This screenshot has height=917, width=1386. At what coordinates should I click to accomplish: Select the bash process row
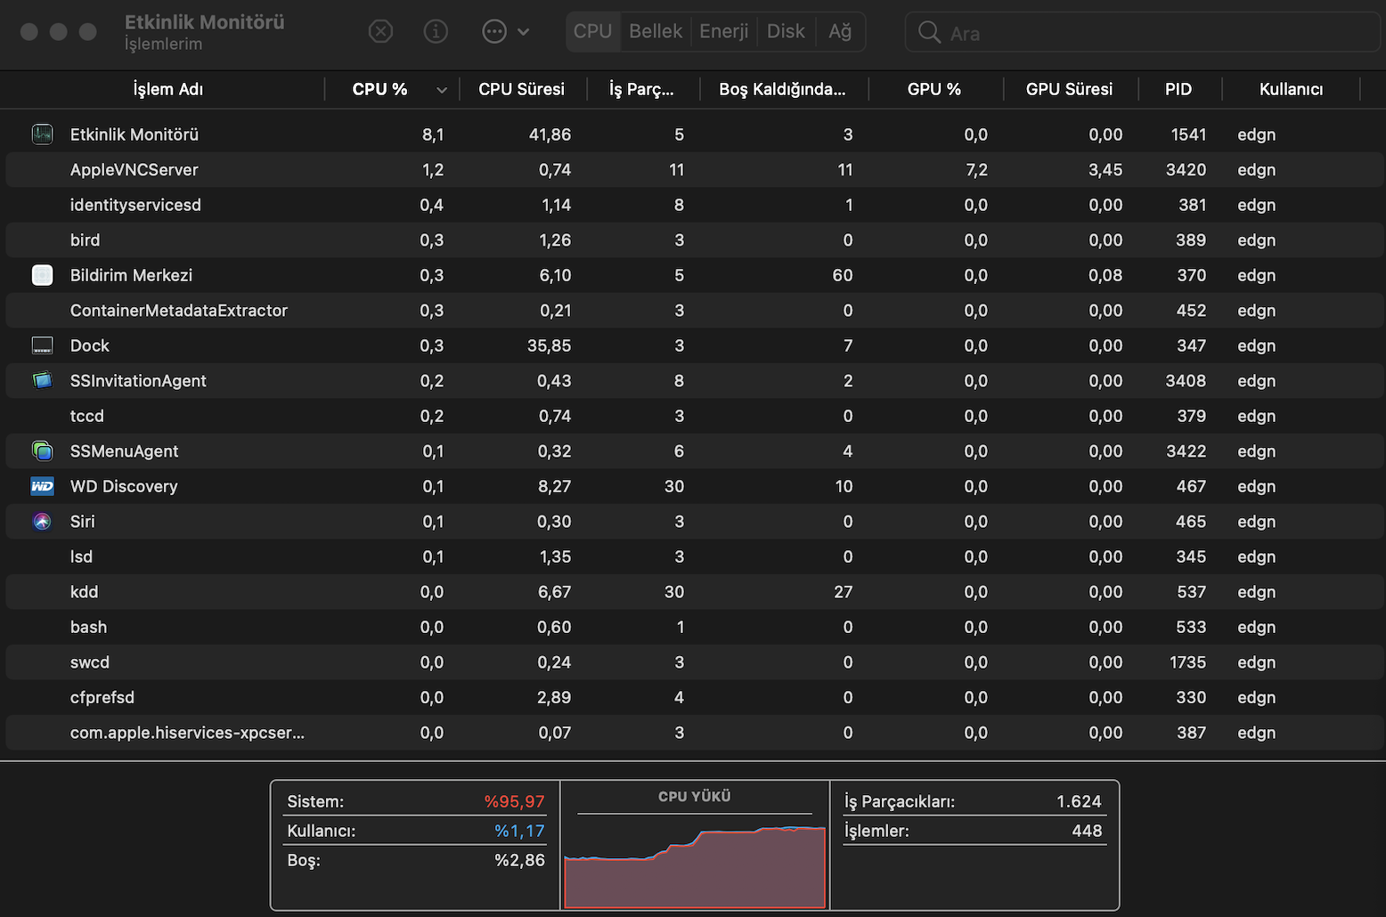[x=693, y=627]
